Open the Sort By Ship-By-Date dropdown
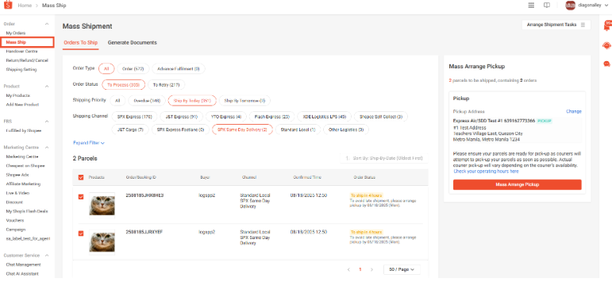Screen dimensions: 612x286 pos(384,158)
